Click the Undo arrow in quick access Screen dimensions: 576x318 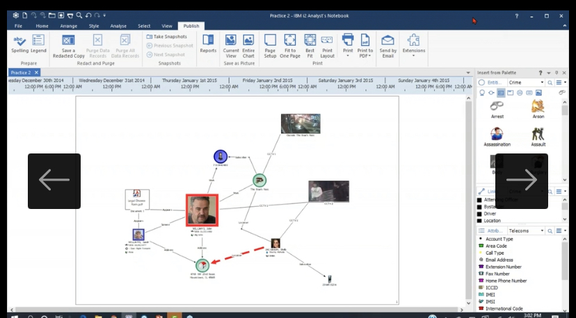[88, 15]
